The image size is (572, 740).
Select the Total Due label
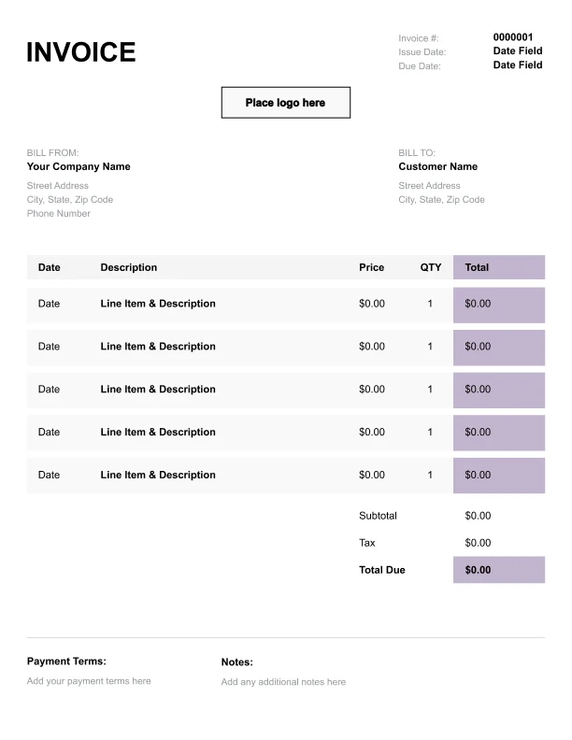382,570
